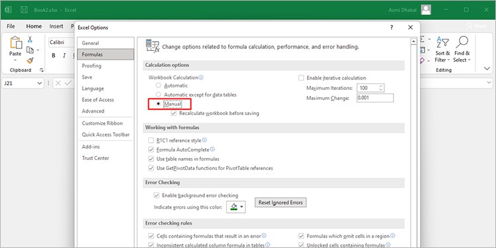This screenshot has height=248, width=496.
Task: Click the Cut scissors icon
Action: (x=30, y=39)
